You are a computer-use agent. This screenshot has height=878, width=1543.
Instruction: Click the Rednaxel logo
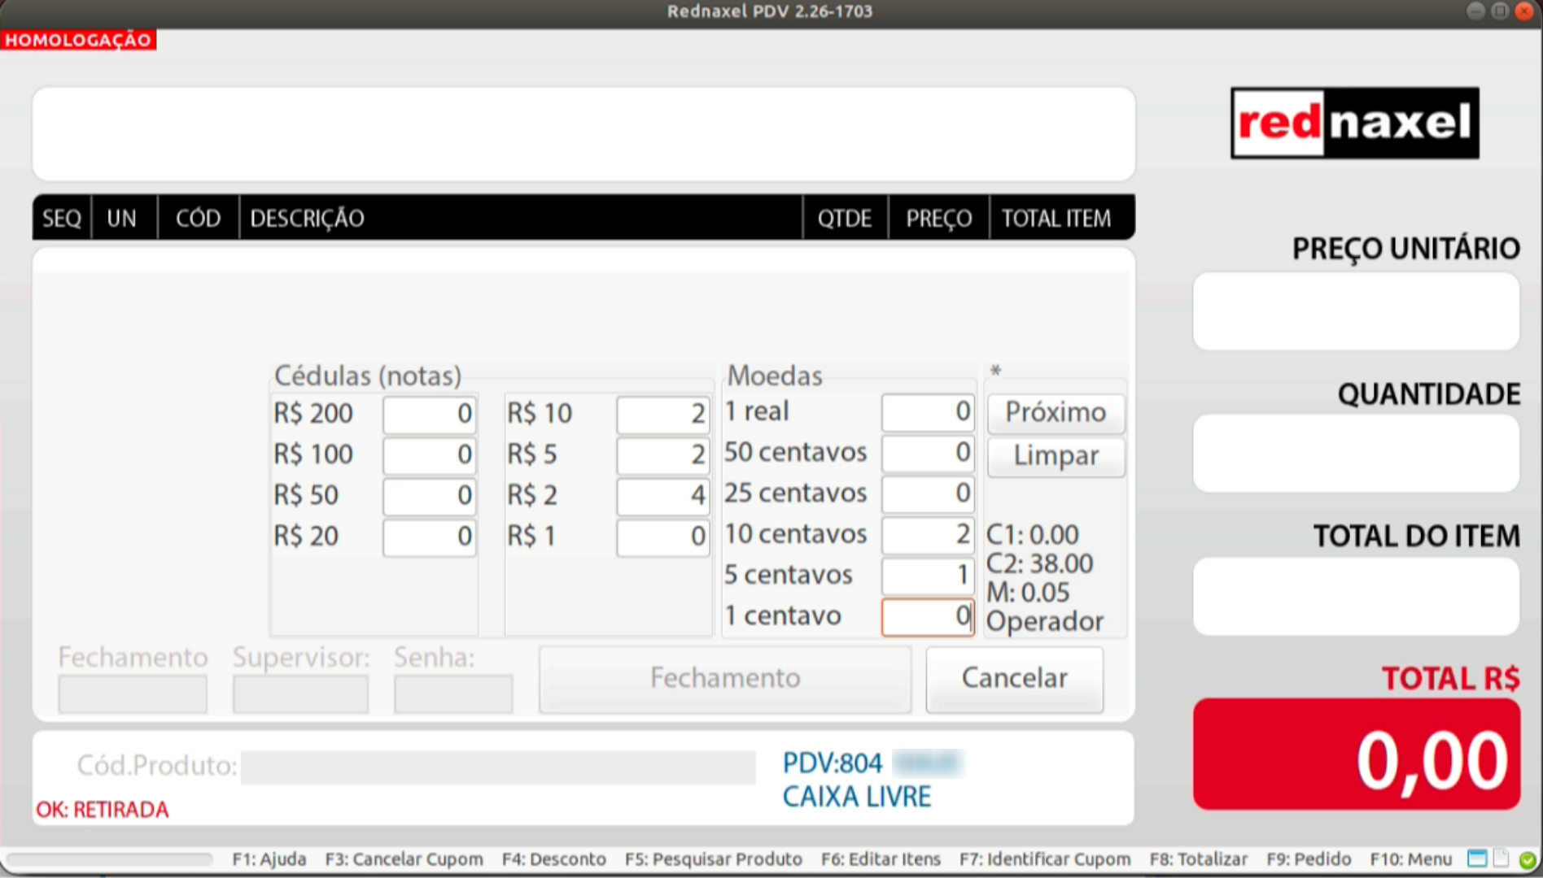coord(1355,123)
